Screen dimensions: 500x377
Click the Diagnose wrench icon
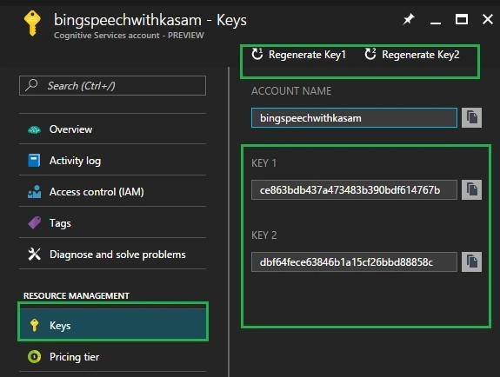[34, 254]
